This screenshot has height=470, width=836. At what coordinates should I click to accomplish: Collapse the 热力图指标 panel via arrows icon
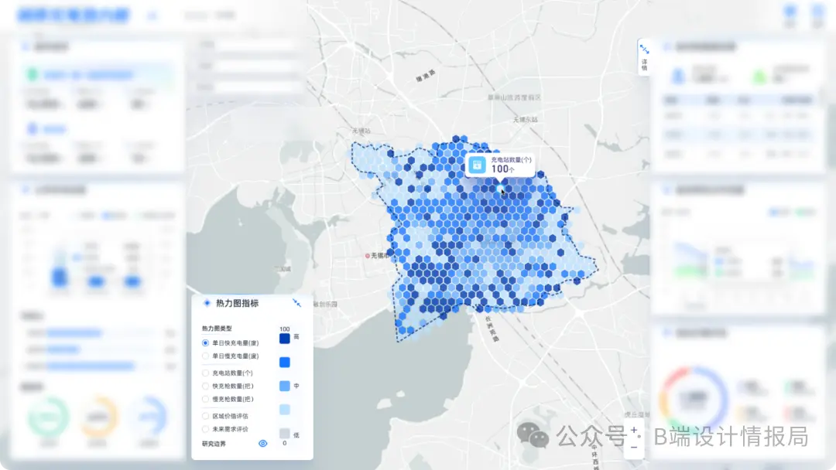tap(296, 303)
